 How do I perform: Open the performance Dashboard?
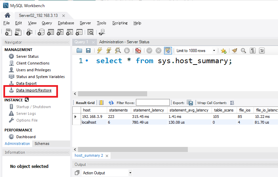26,137
